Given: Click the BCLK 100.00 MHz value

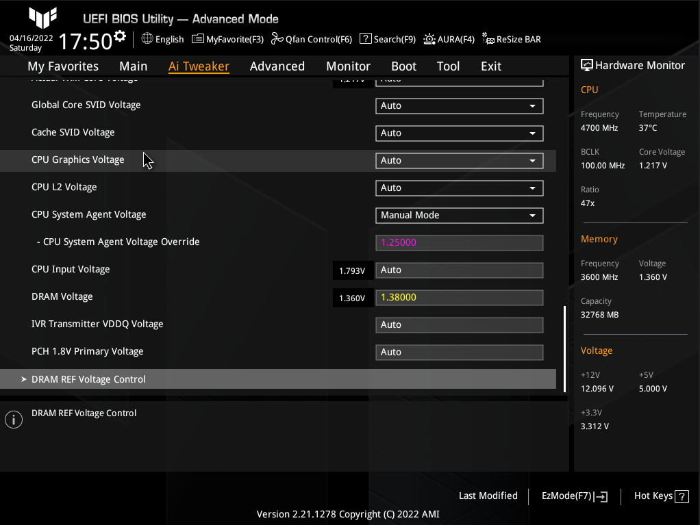Looking at the screenshot, I should click(603, 166).
